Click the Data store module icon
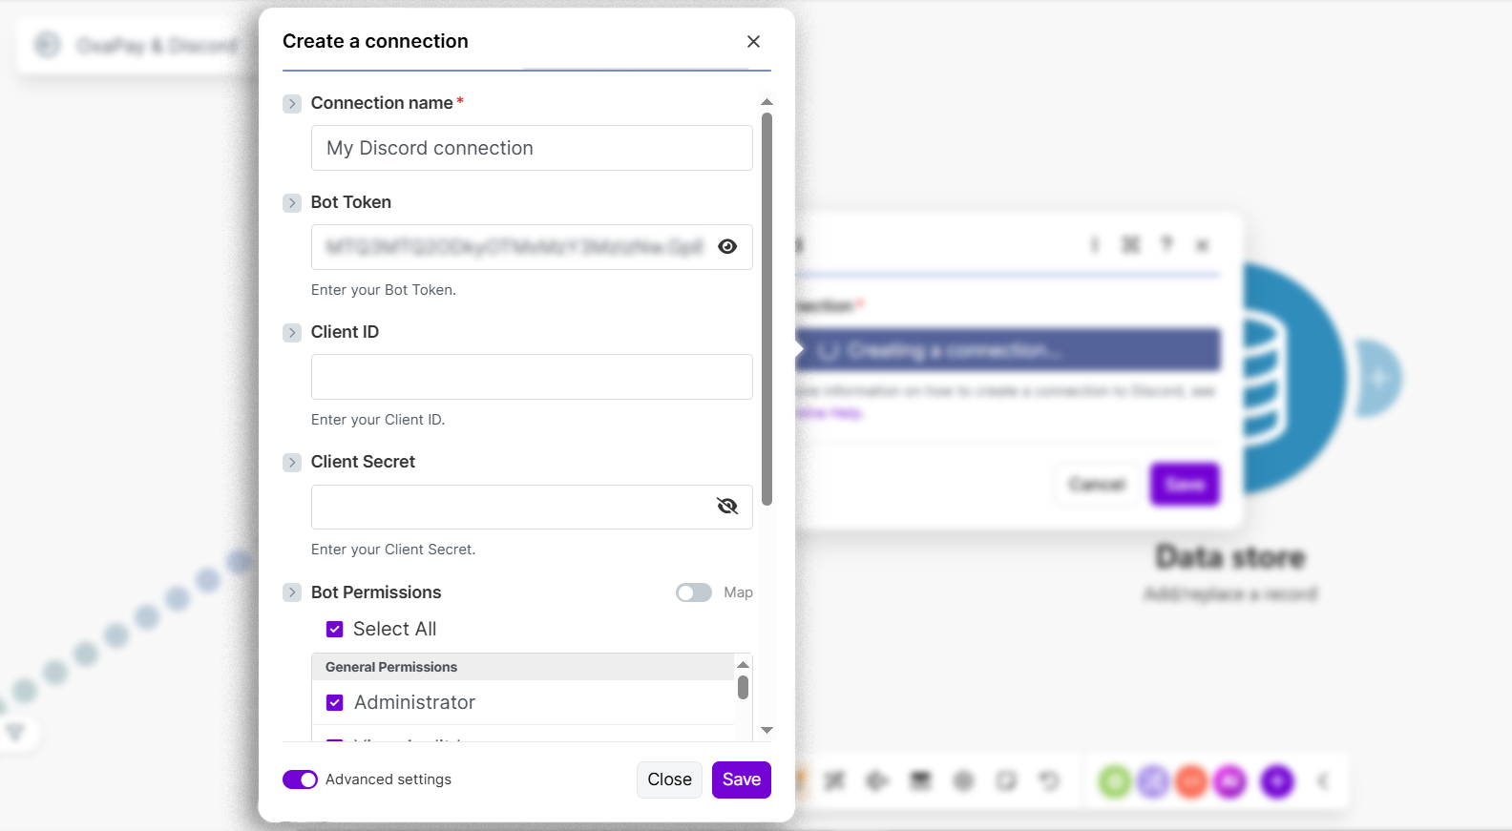 (x=1289, y=379)
